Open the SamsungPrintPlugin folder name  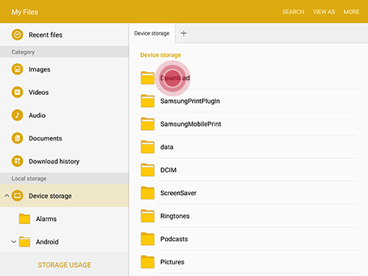[x=190, y=101]
